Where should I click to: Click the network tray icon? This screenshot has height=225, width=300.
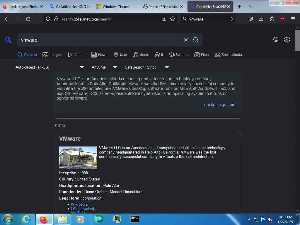point(256,220)
